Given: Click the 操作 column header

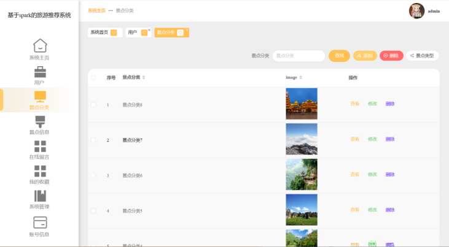Looking at the screenshot, I should [x=353, y=78].
